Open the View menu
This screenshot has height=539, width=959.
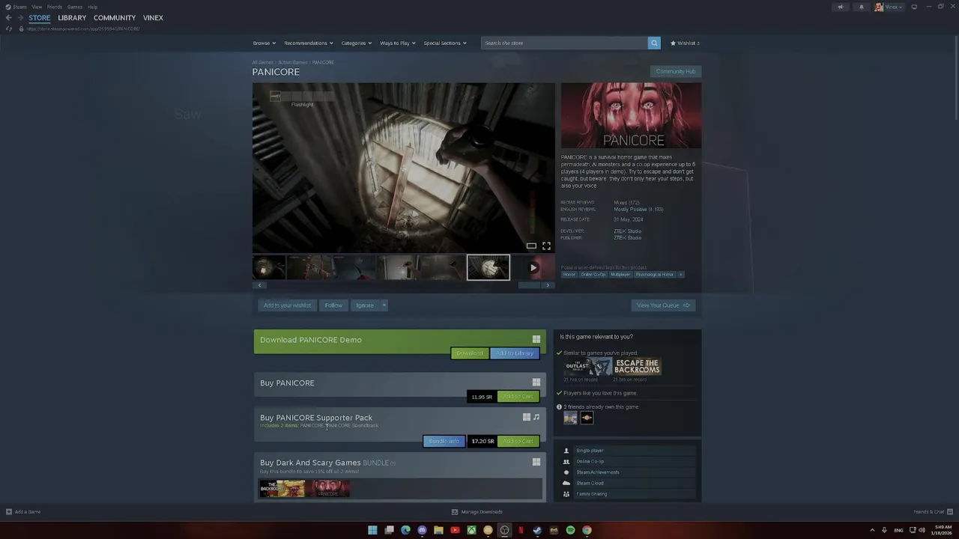pyautogui.click(x=37, y=7)
